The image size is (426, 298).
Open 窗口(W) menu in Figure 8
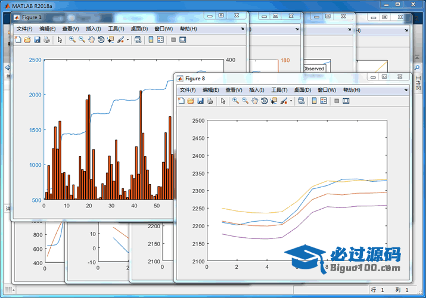327,90
